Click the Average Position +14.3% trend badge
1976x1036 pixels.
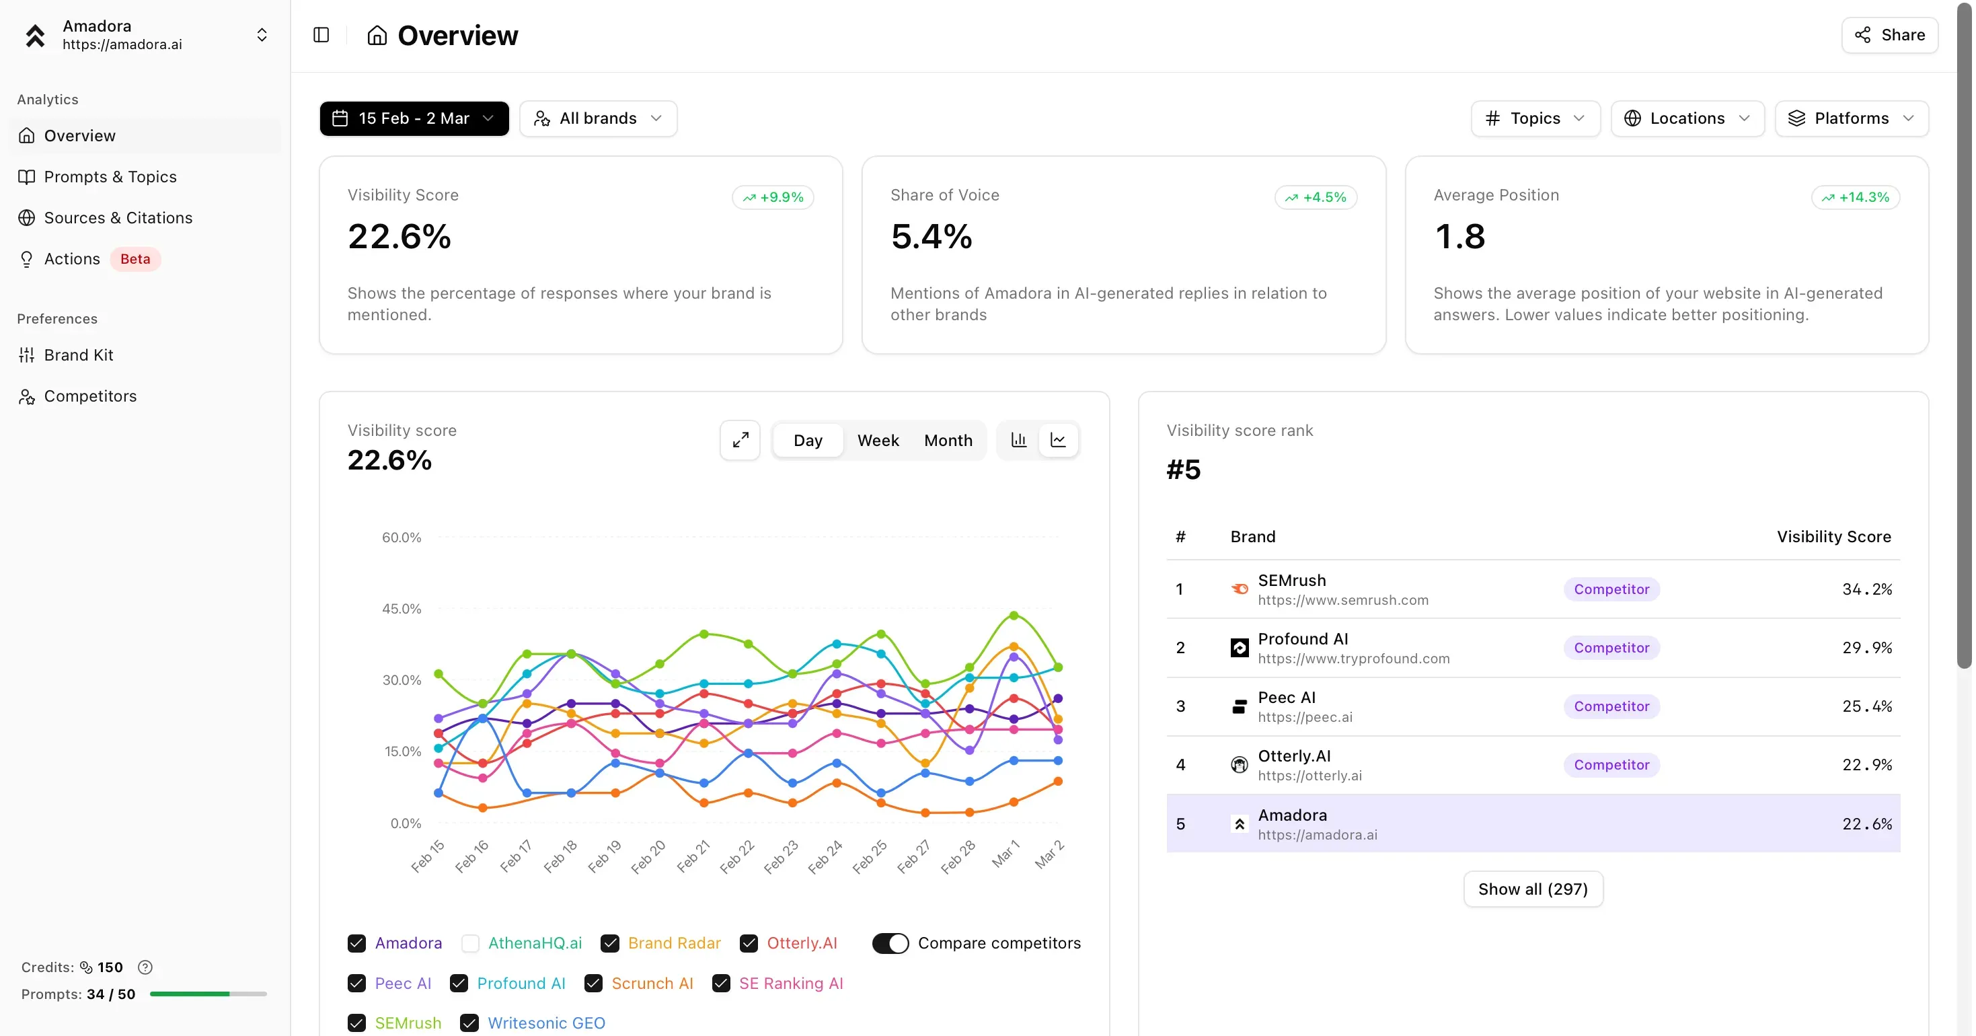[1856, 197]
